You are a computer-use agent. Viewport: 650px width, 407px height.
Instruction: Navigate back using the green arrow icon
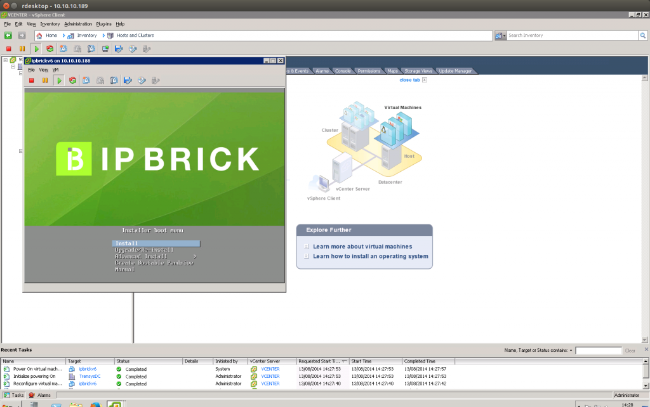pos(8,36)
